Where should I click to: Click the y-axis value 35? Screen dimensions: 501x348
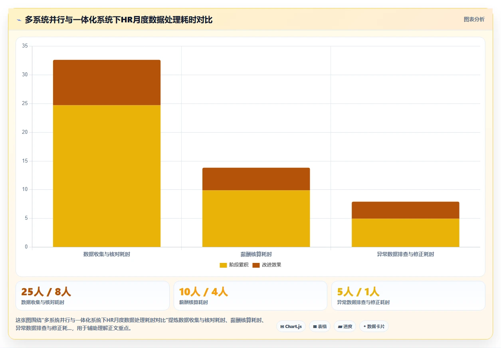(25, 46)
